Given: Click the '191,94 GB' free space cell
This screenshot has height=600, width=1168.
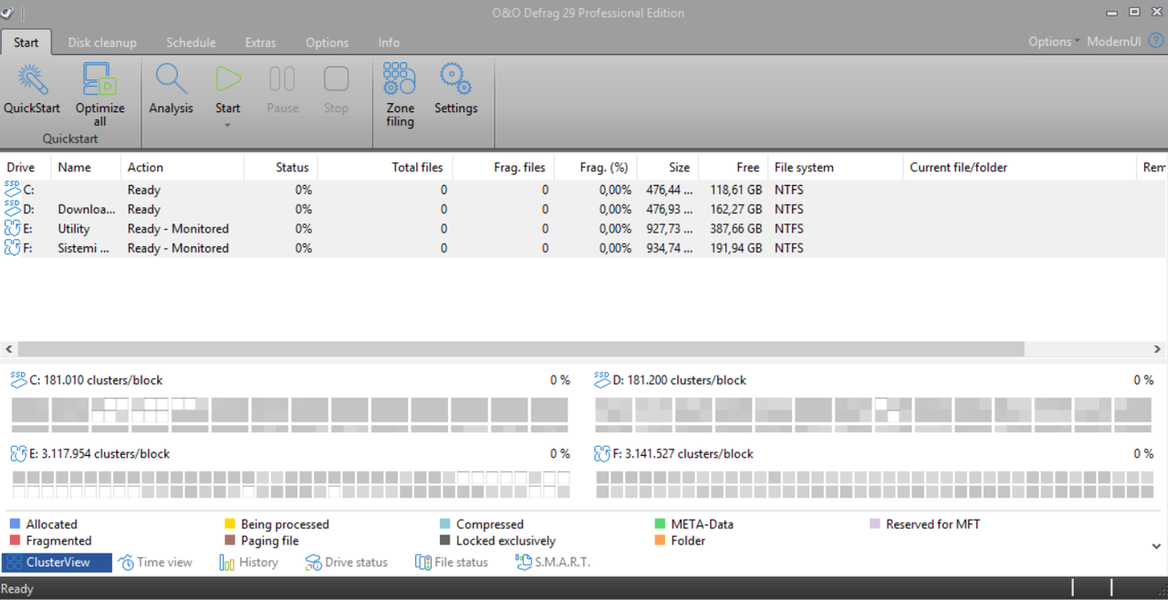Looking at the screenshot, I should point(735,248).
